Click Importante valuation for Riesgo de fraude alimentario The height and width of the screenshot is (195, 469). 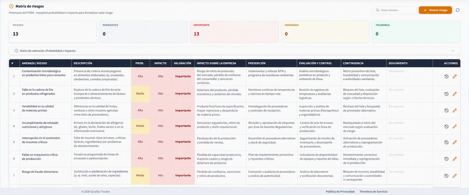(183, 175)
